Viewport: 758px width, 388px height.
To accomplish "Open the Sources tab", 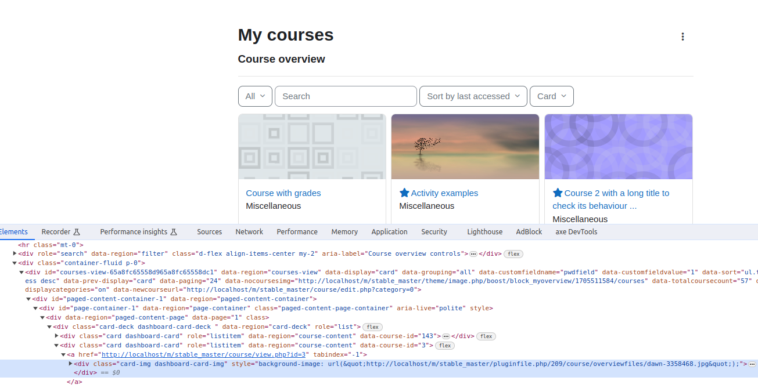I will (x=209, y=231).
